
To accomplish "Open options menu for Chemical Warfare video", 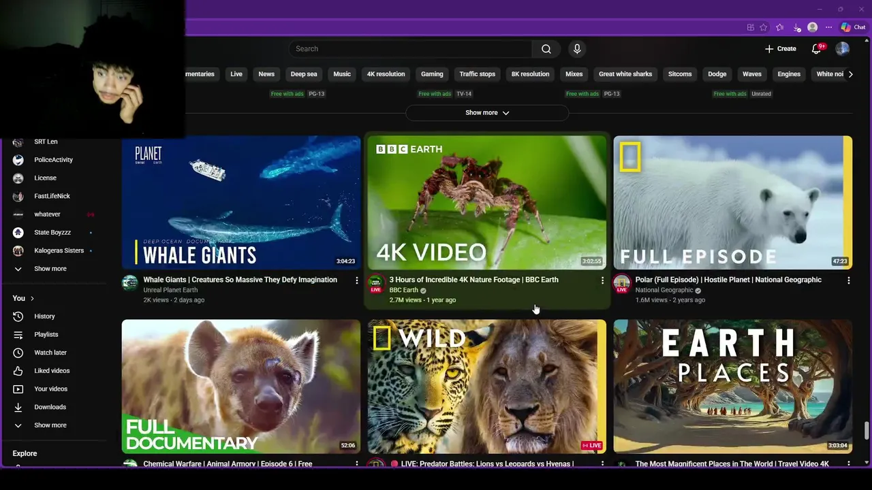I will pyautogui.click(x=356, y=463).
